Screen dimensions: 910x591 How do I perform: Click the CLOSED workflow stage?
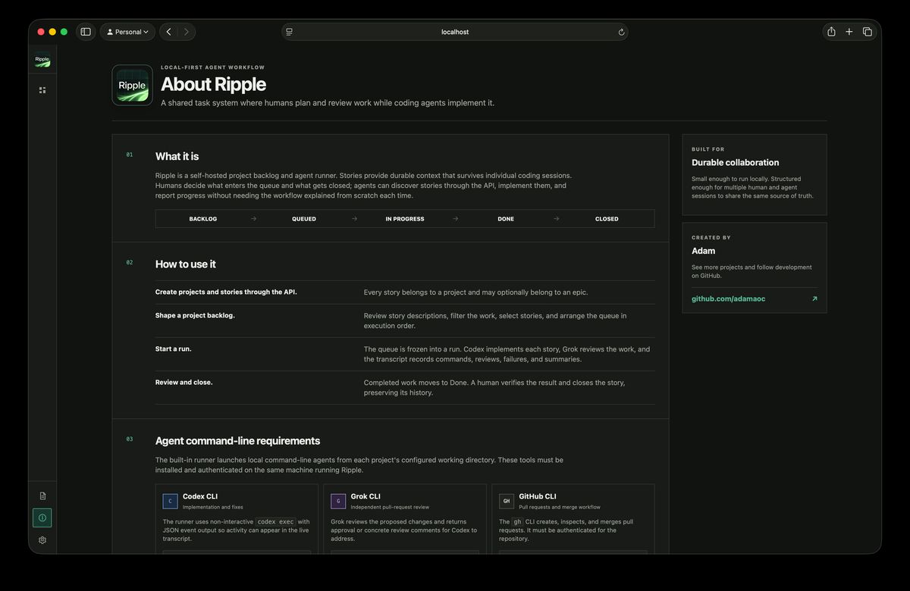click(x=607, y=219)
